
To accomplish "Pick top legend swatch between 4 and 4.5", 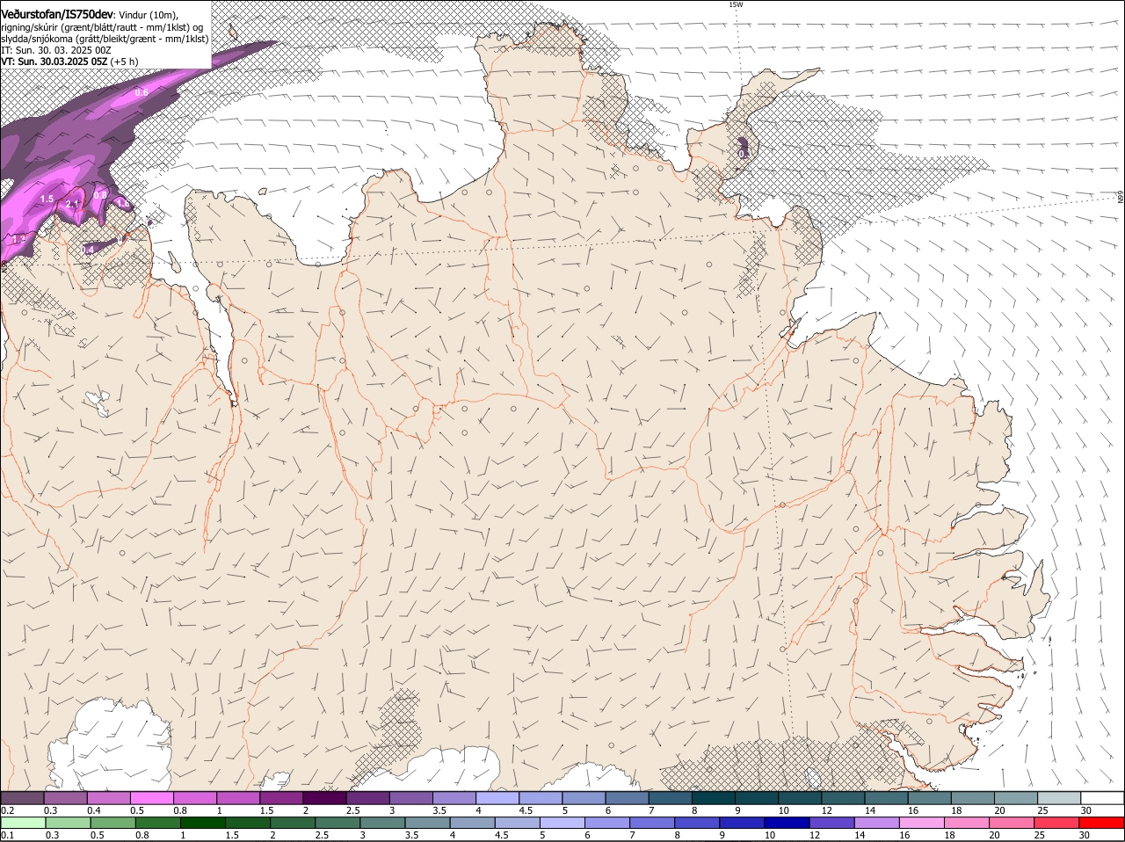I will [497, 798].
